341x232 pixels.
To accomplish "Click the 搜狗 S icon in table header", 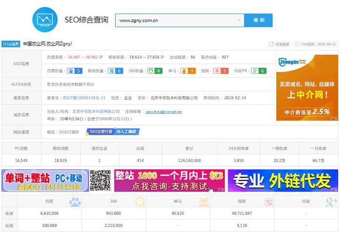I will 269,202.
